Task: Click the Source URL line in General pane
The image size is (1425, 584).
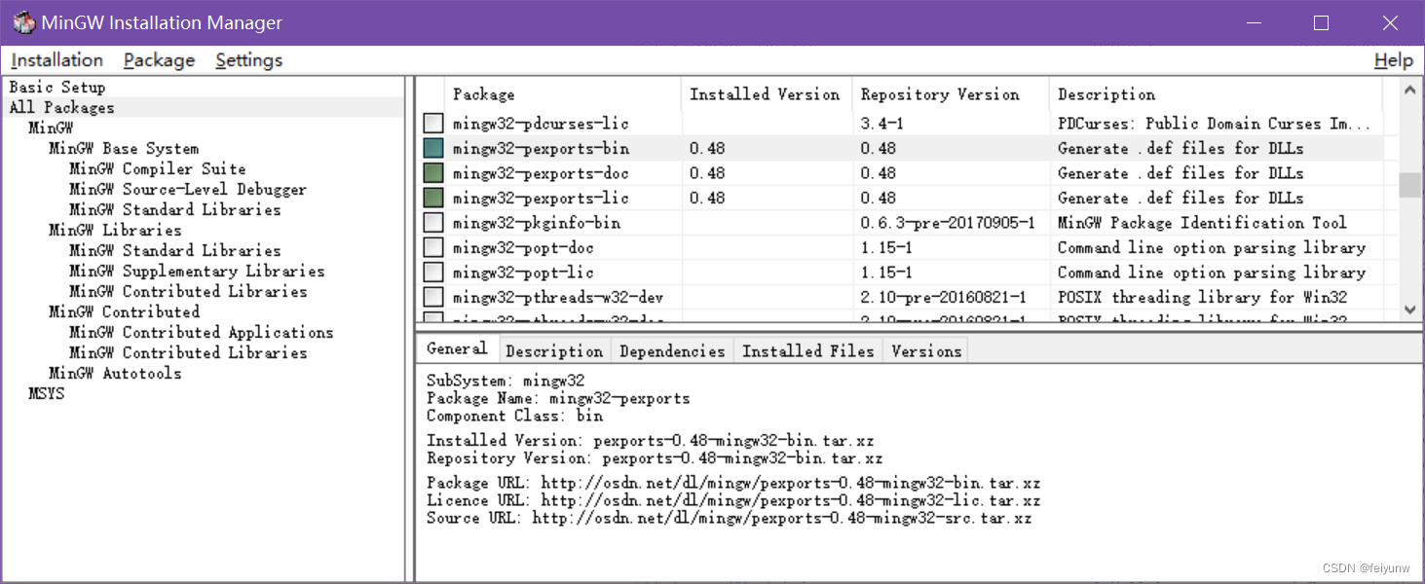Action: click(730, 518)
